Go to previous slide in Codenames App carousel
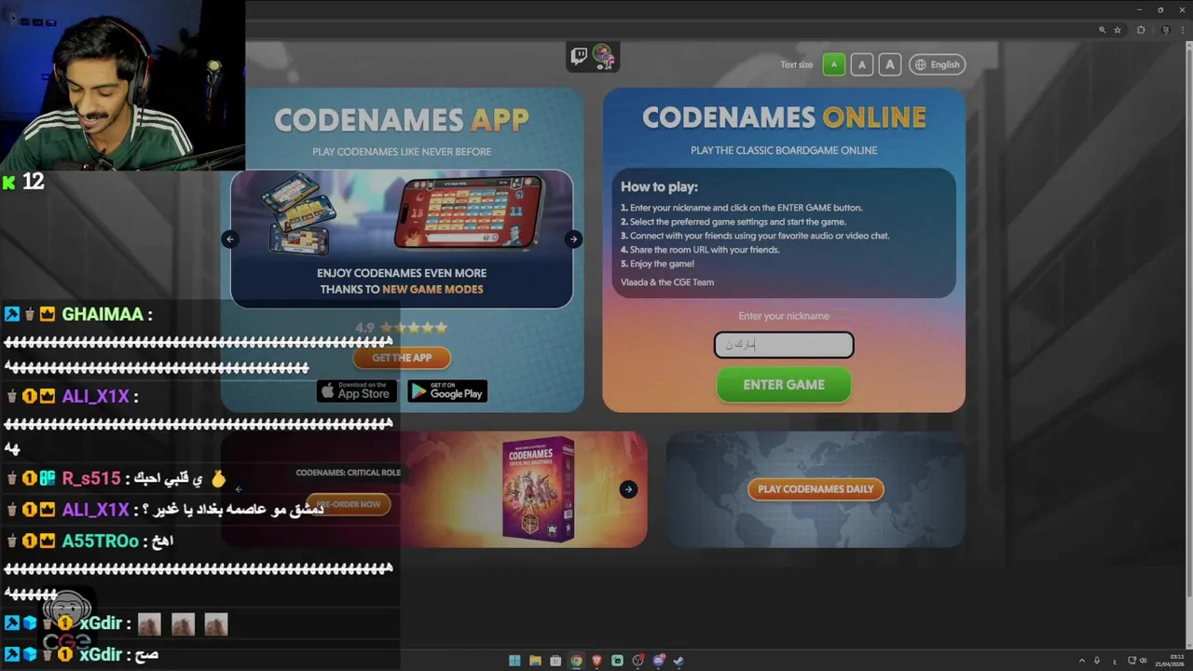The height and width of the screenshot is (671, 1193). point(230,240)
